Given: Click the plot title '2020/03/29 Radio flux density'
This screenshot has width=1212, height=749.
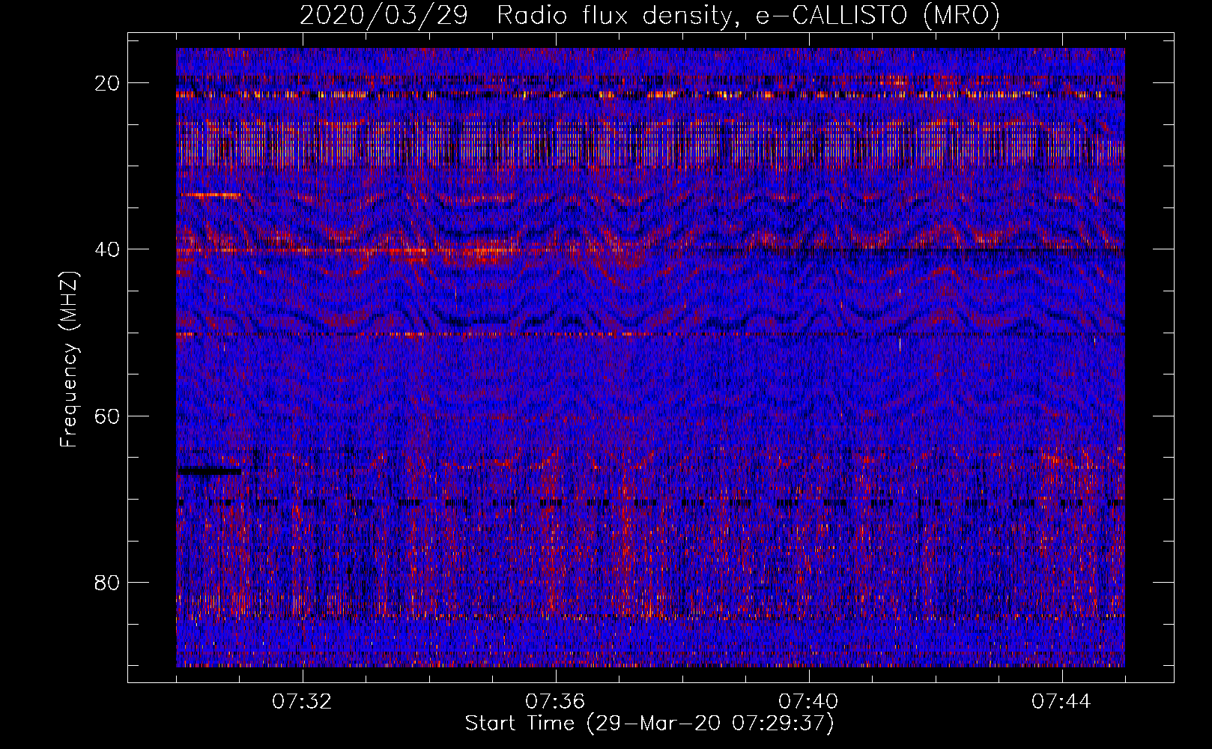Looking at the screenshot, I should coord(649,15).
